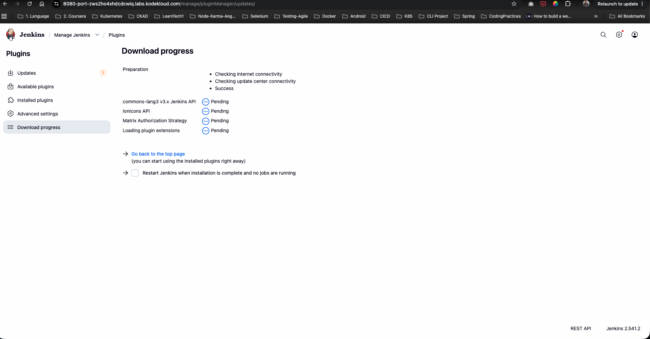Open the user account profile icon
This screenshot has height=339, width=650.
[635, 35]
